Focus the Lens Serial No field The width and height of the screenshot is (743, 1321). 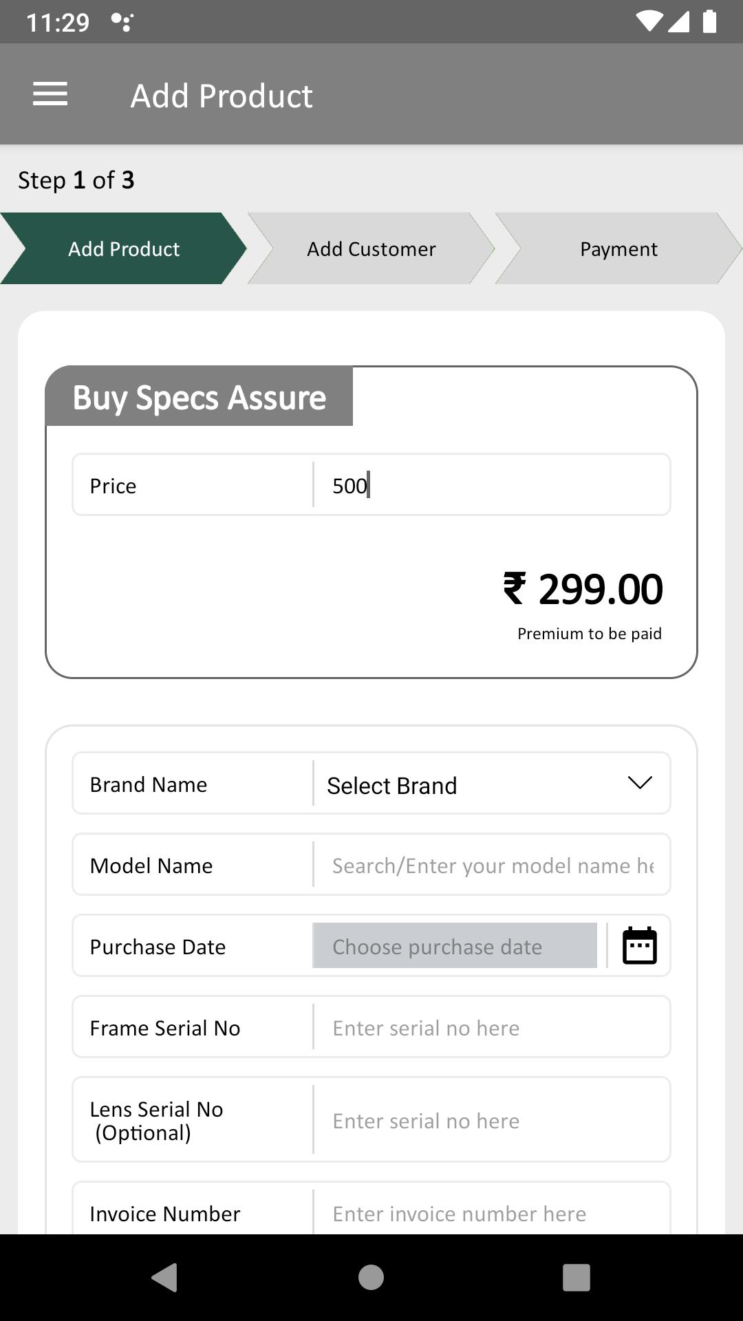(491, 1120)
